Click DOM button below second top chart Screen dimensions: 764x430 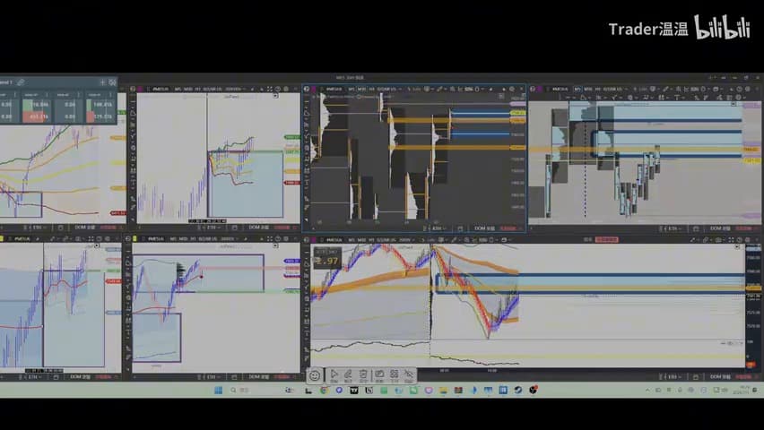(259, 228)
